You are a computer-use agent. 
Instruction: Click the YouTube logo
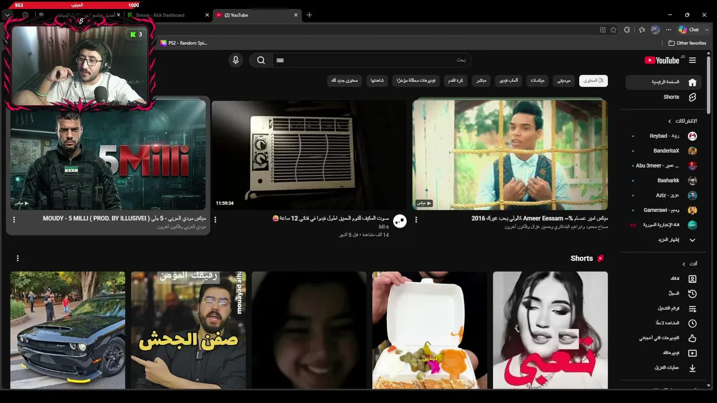pyautogui.click(x=662, y=60)
